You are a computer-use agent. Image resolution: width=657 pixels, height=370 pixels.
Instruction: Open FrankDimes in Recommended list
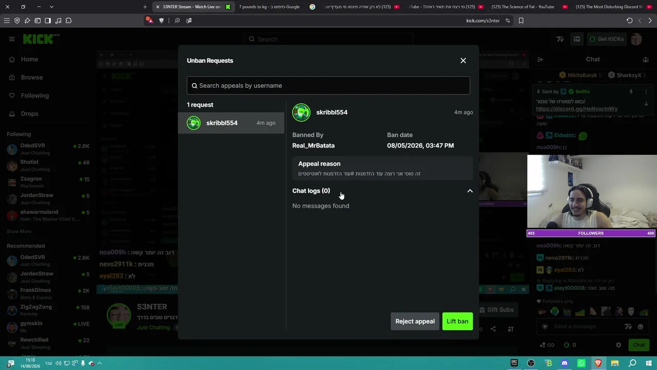coord(48,293)
